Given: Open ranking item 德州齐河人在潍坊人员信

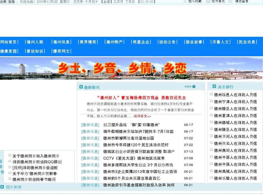Looking at the screenshot, I should tap(235, 136).
